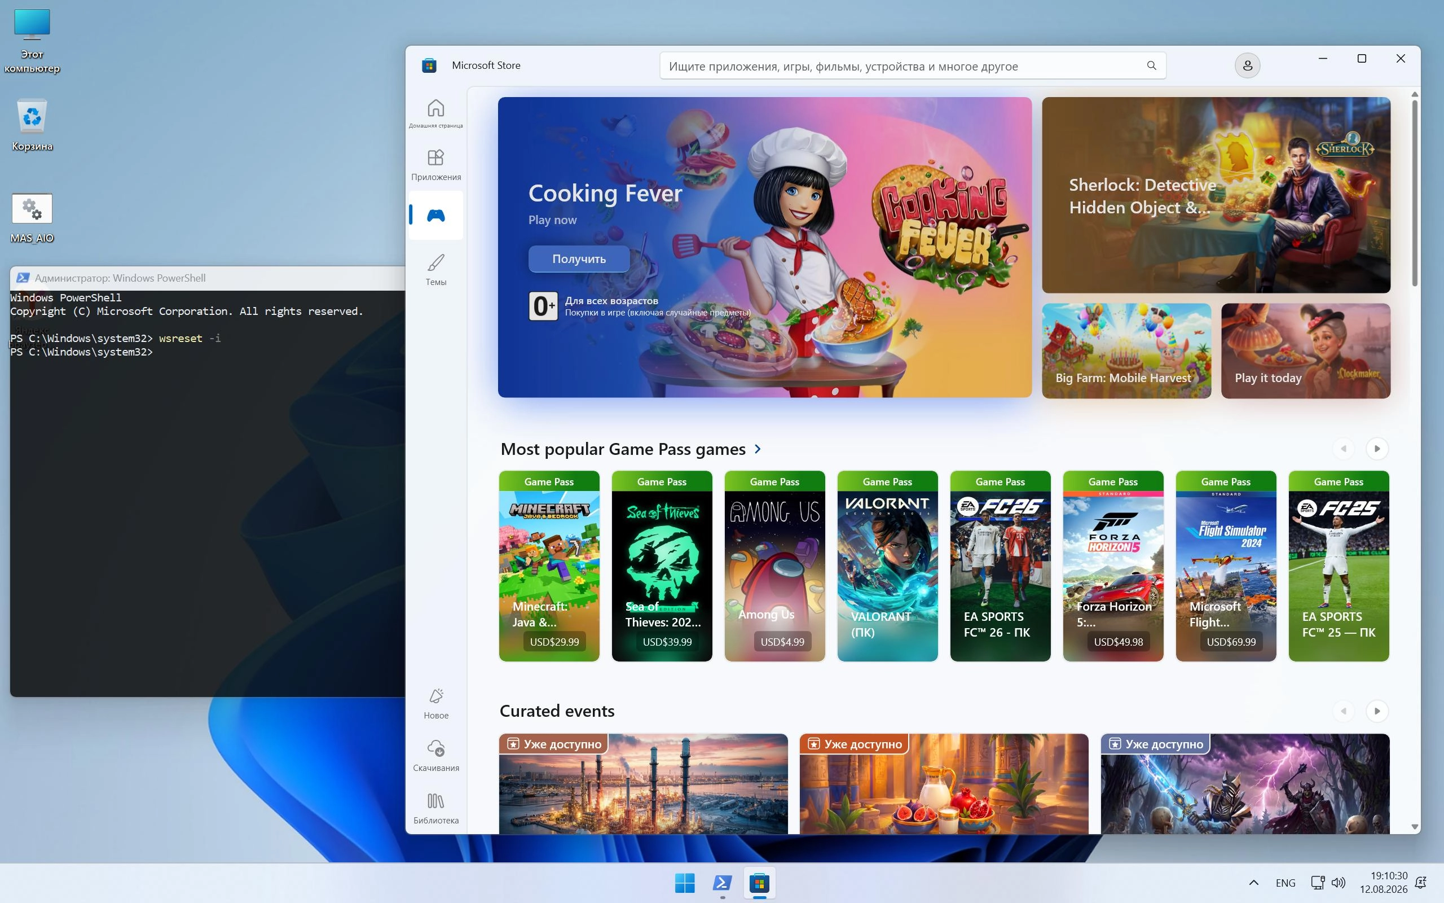1444x903 pixels.
Task: Click the Store vertical scrollbar thumb
Action: [1414, 192]
